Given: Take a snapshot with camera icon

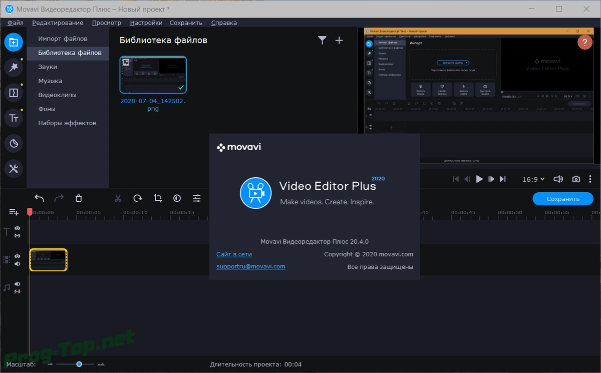Looking at the screenshot, I should pos(576,179).
